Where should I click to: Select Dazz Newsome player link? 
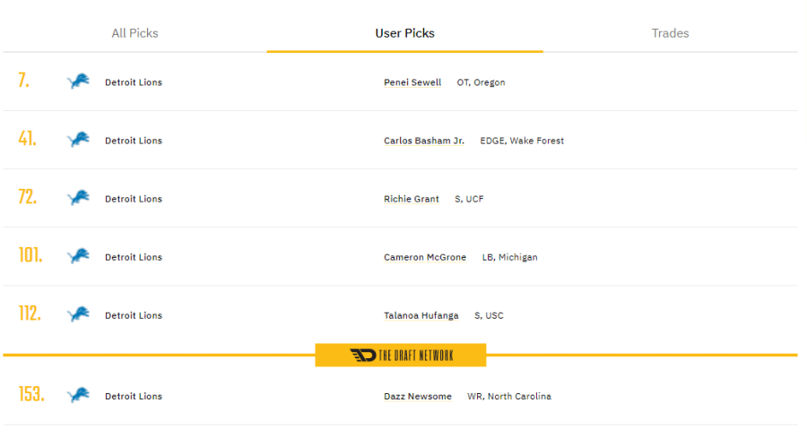click(x=418, y=396)
